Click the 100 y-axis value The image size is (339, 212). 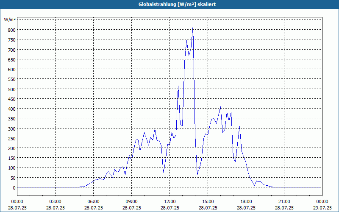12,168
